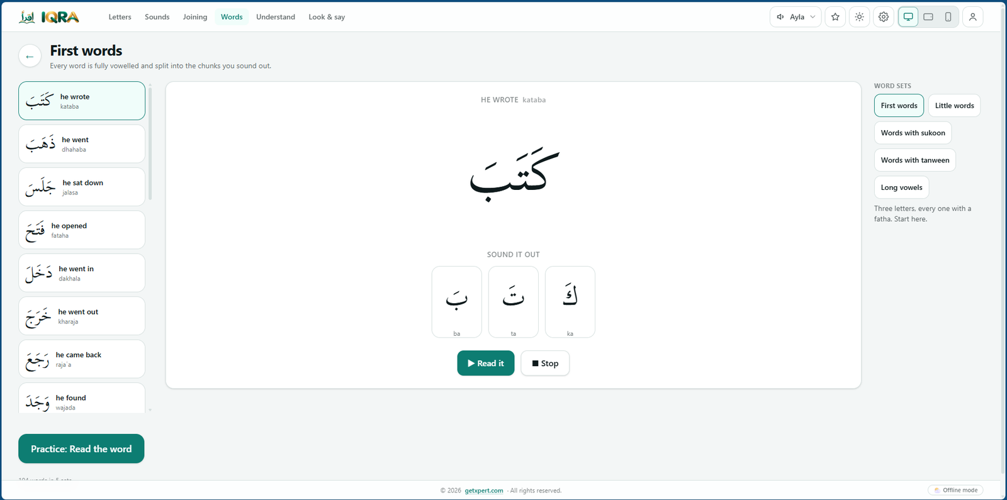Choose the Long vowels set
Viewport: 1007px width, 500px height.
[901, 187]
